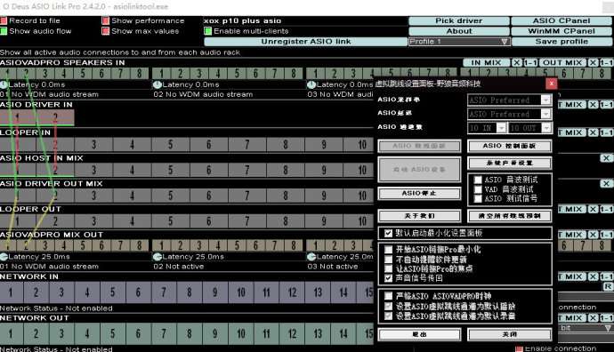Screen dimensions: 614x352
Task: Click Unregister ASIO link button
Action: (x=306, y=42)
